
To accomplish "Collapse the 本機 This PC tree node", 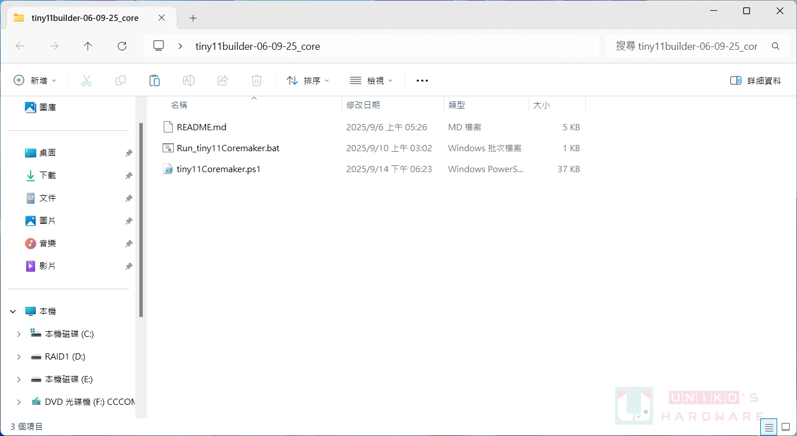I will 13,311.
